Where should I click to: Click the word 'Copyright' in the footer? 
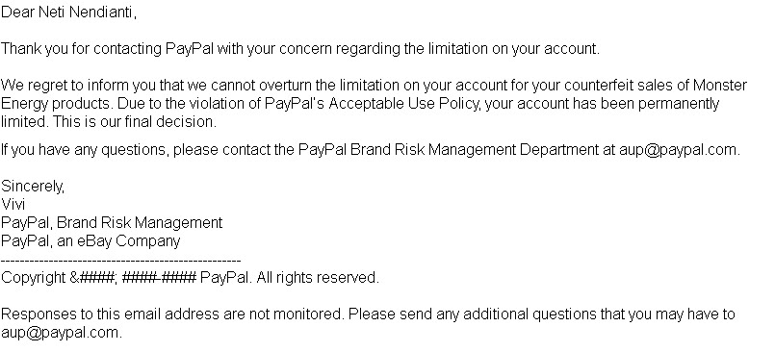(33, 277)
